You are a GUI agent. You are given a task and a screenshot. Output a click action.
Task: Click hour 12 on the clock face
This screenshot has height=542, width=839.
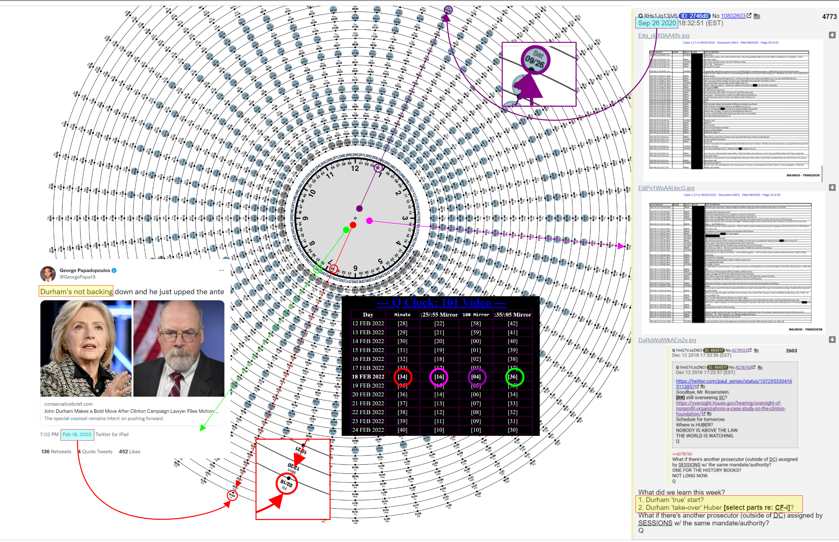coord(355,169)
